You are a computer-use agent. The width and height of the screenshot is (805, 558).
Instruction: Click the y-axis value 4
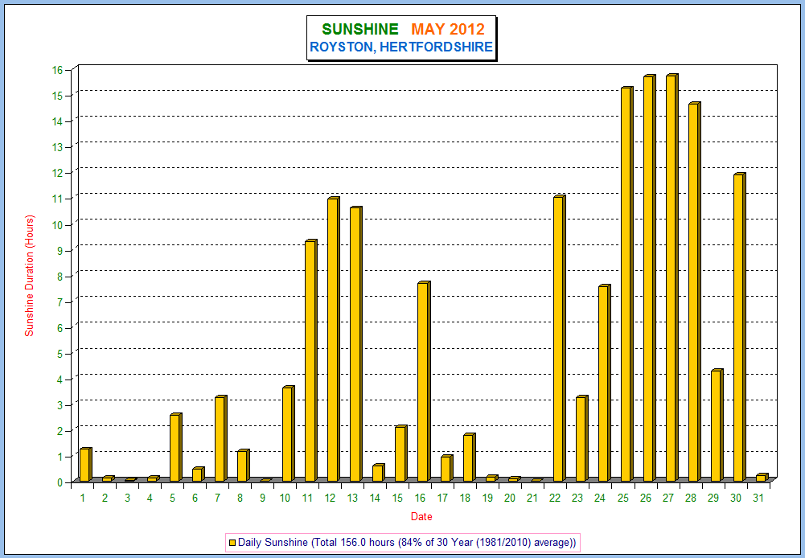60,380
